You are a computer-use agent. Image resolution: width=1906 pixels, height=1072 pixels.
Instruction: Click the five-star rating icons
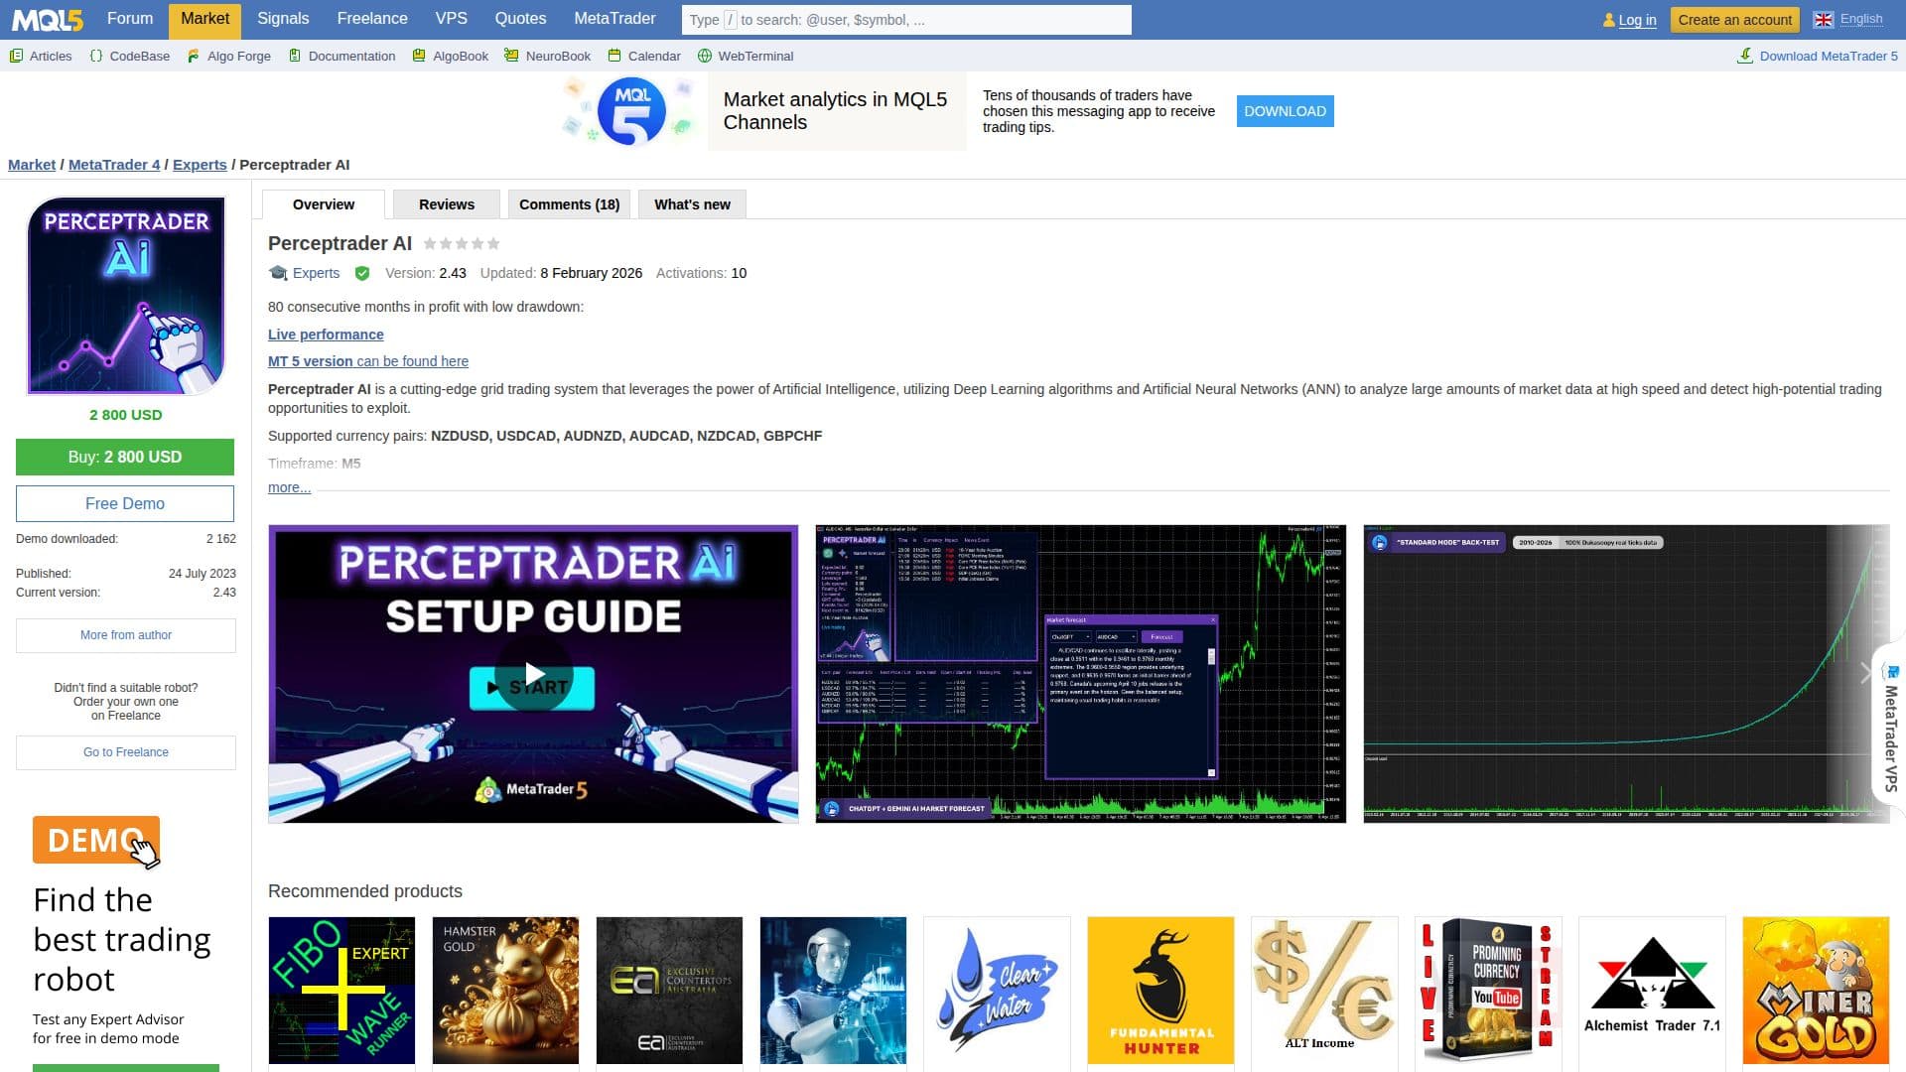point(462,243)
